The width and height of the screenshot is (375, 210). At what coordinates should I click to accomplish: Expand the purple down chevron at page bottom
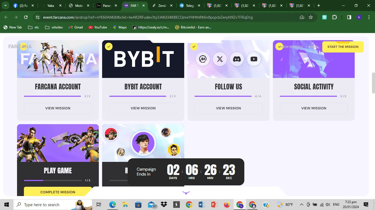point(186,193)
